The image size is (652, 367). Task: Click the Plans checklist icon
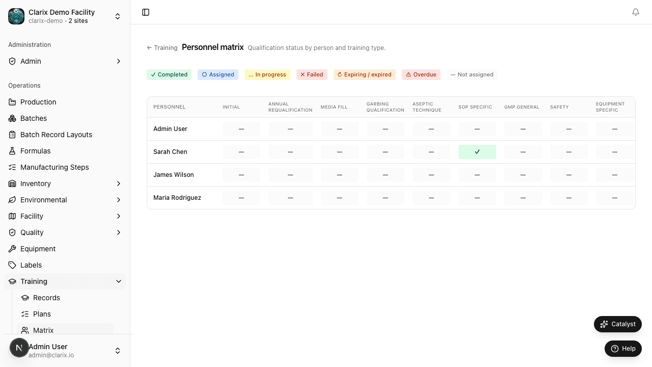coord(25,314)
